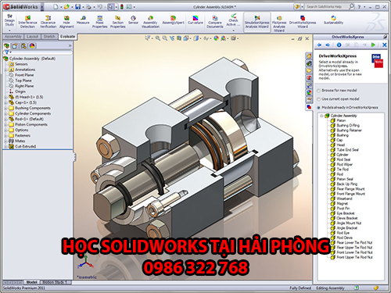Select Models already in DriveWorksXpress option
This screenshot has width=391, height=293.
pos(318,108)
